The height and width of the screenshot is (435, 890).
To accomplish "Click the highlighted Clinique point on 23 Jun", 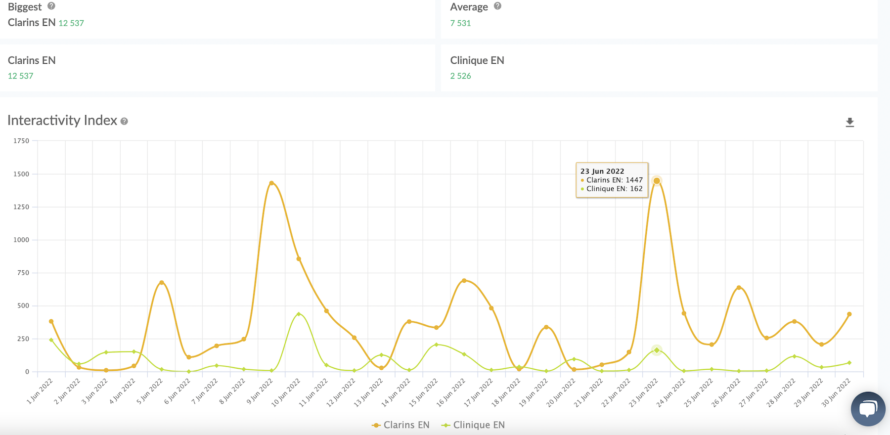I will pyautogui.click(x=657, y=350).
